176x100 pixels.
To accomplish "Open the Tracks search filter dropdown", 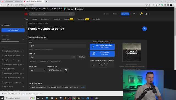I will (x=71, y=14).
